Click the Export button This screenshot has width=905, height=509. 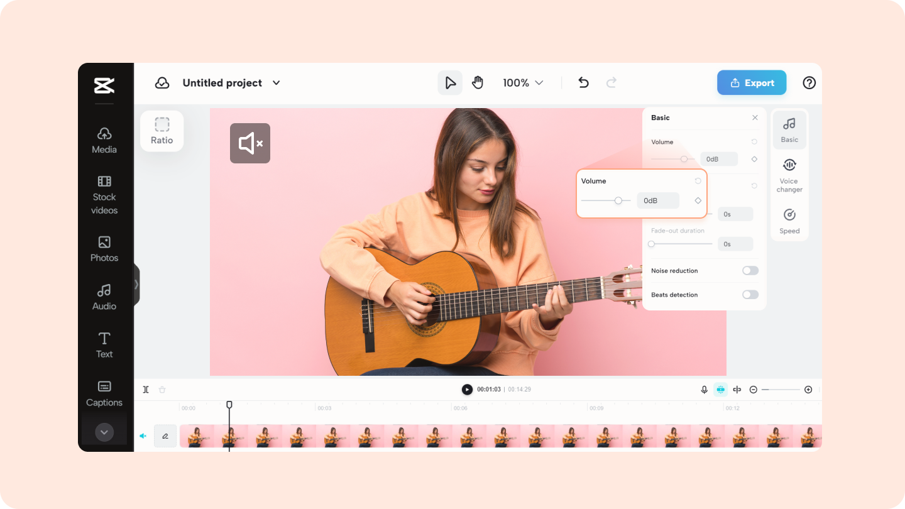752,82
